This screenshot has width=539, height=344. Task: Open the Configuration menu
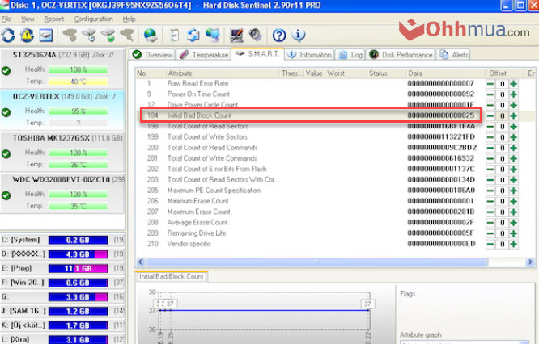tap(94, 19)
